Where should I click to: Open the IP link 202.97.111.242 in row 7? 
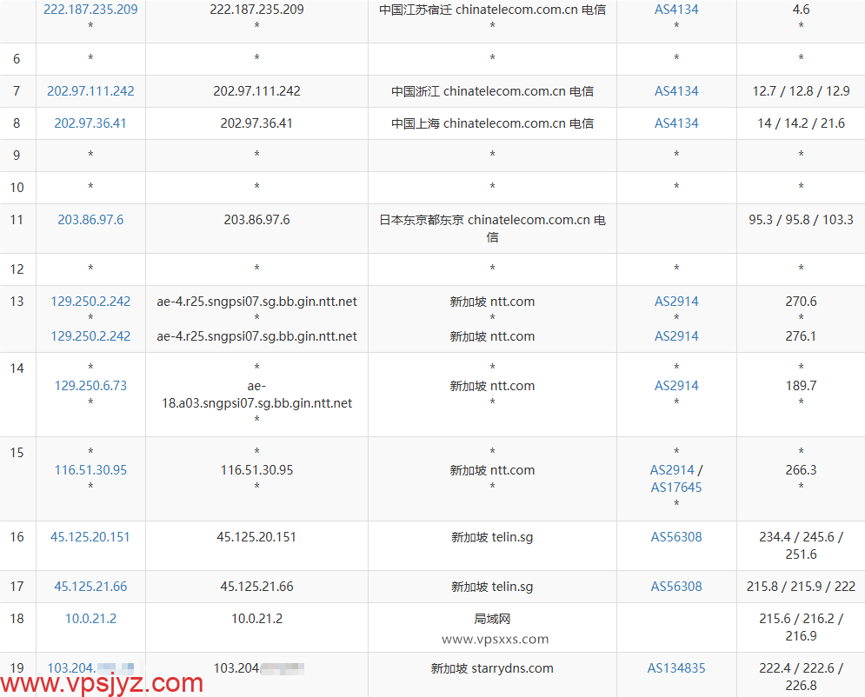point(90,90)
